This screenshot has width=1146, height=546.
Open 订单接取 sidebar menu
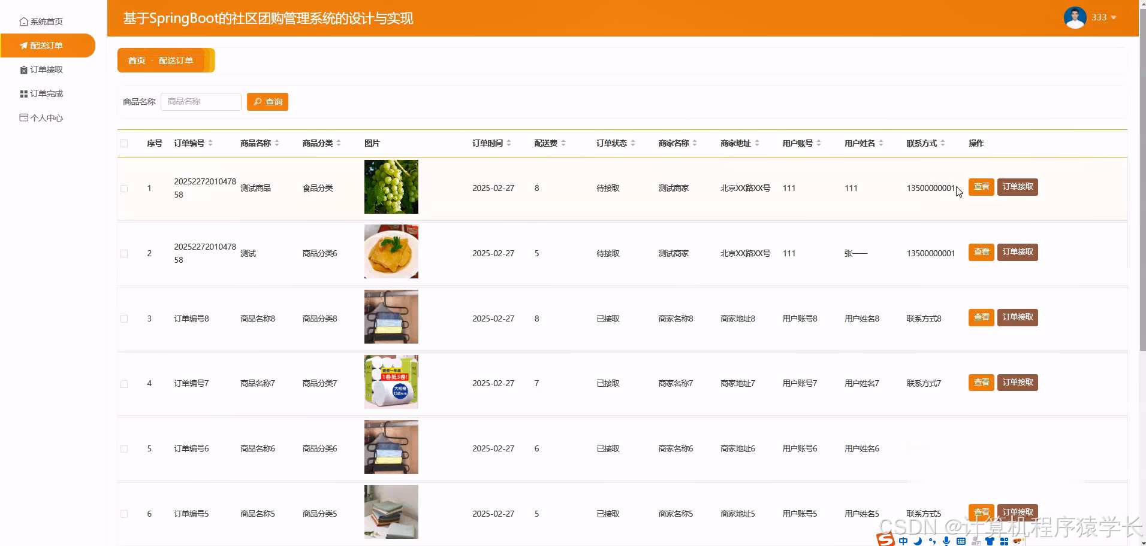[48, 70]
